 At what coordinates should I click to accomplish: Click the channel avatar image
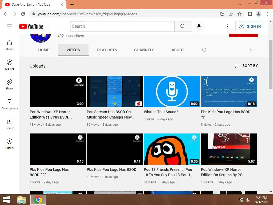coord(41,38)
